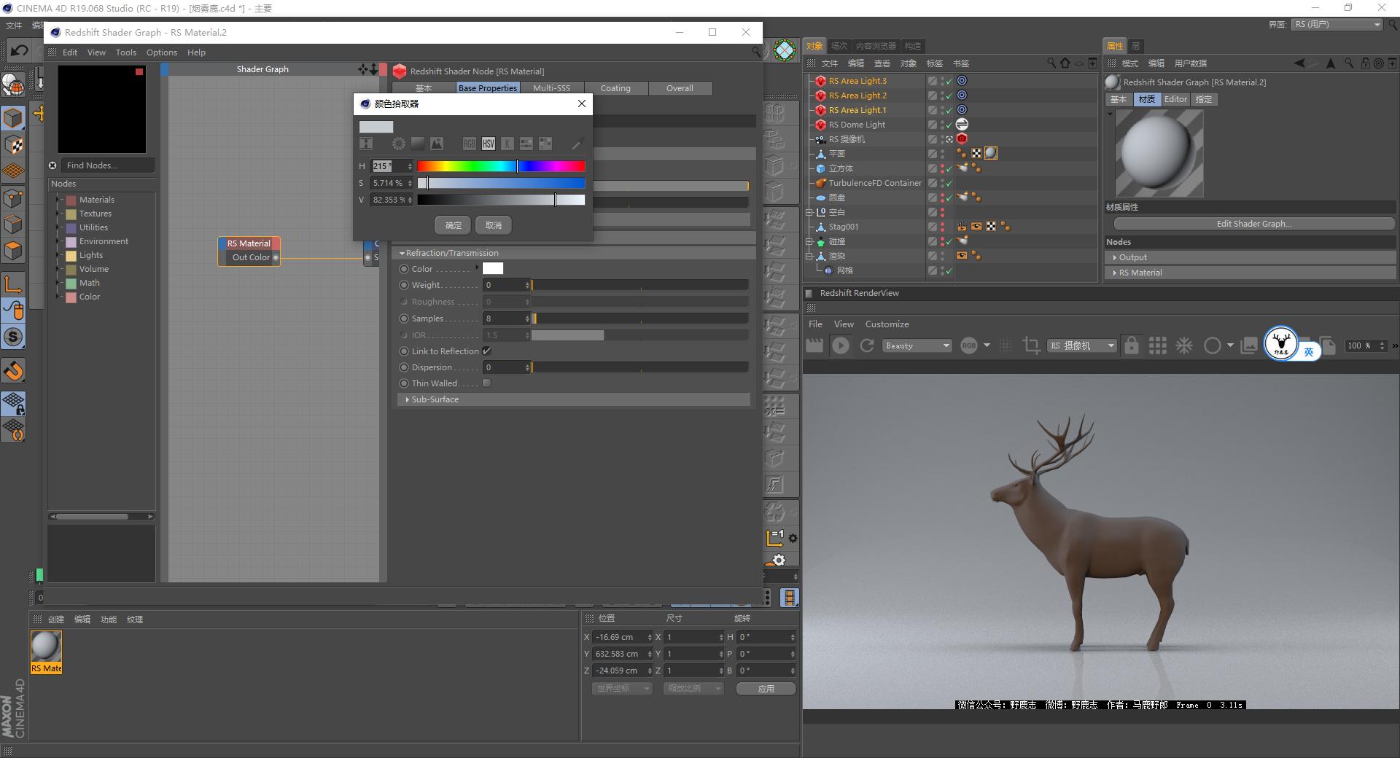Click the snapshot snowflake icon in RenderView
Screen dimensions: 1400x758
click(1183, 345)
